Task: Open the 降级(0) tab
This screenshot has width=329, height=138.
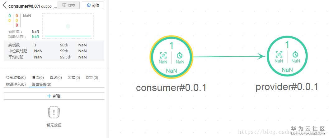Action: [56, 78]
